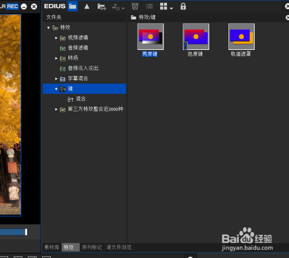Click the 文件夹 panel header
The image size is (289, 258).
click(54, 17)
